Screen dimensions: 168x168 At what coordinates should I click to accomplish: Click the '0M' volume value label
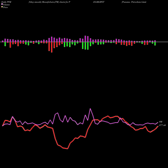pos(161,122)
